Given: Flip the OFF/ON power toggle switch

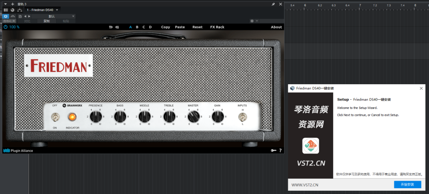Looking at the screenshot, I should (55, 117).
